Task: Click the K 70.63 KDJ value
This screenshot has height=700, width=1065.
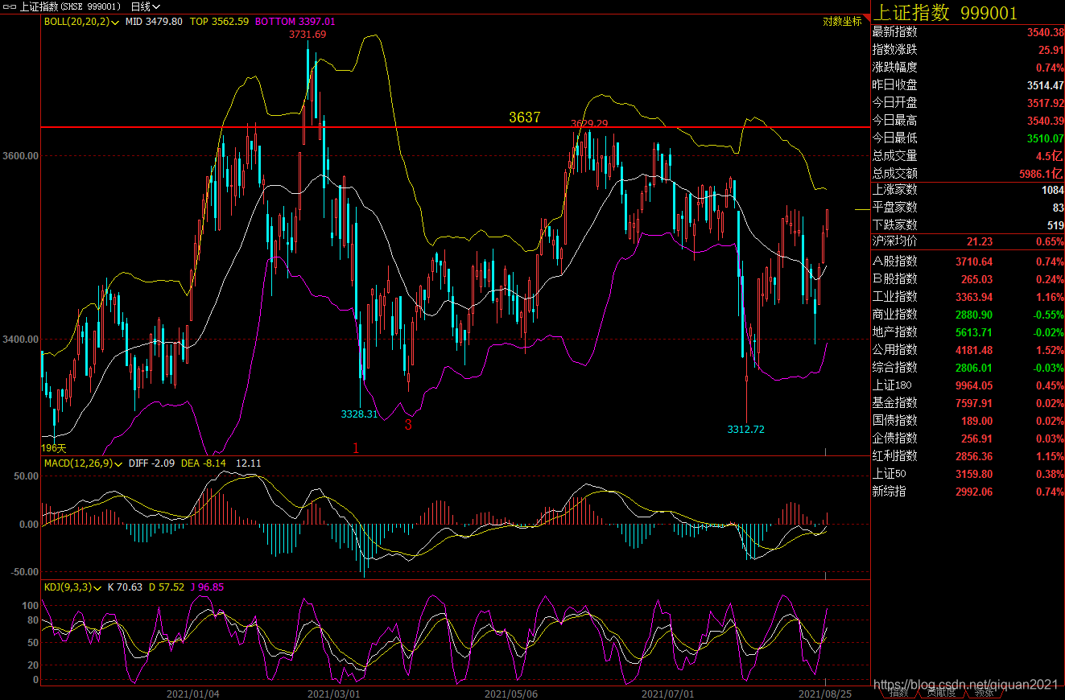Action: point(124,587)
